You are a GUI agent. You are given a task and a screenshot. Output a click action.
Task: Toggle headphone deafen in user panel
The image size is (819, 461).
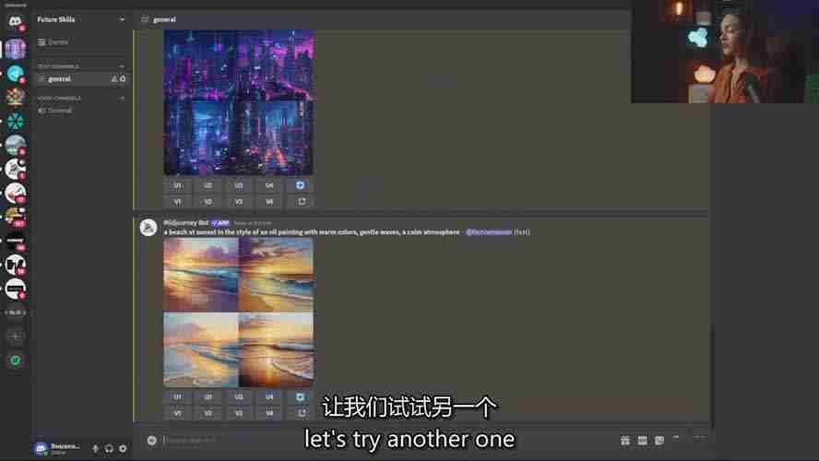point(109,448)
